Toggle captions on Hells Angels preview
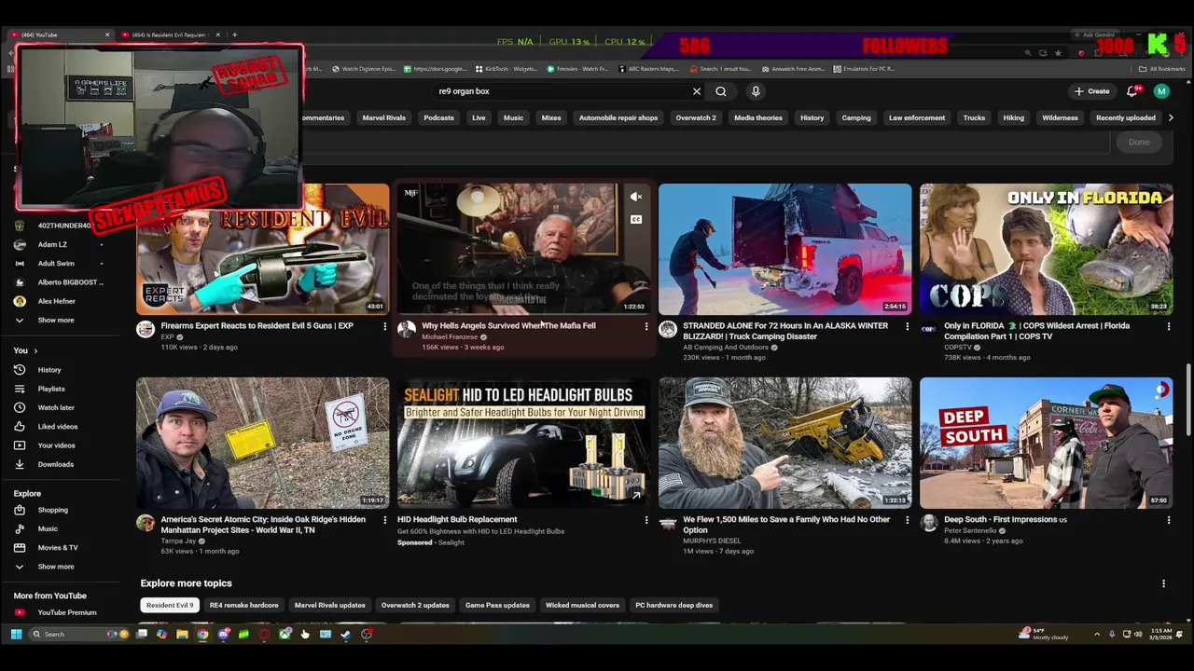Screen dimensions: 1194x671 point(635,220)
